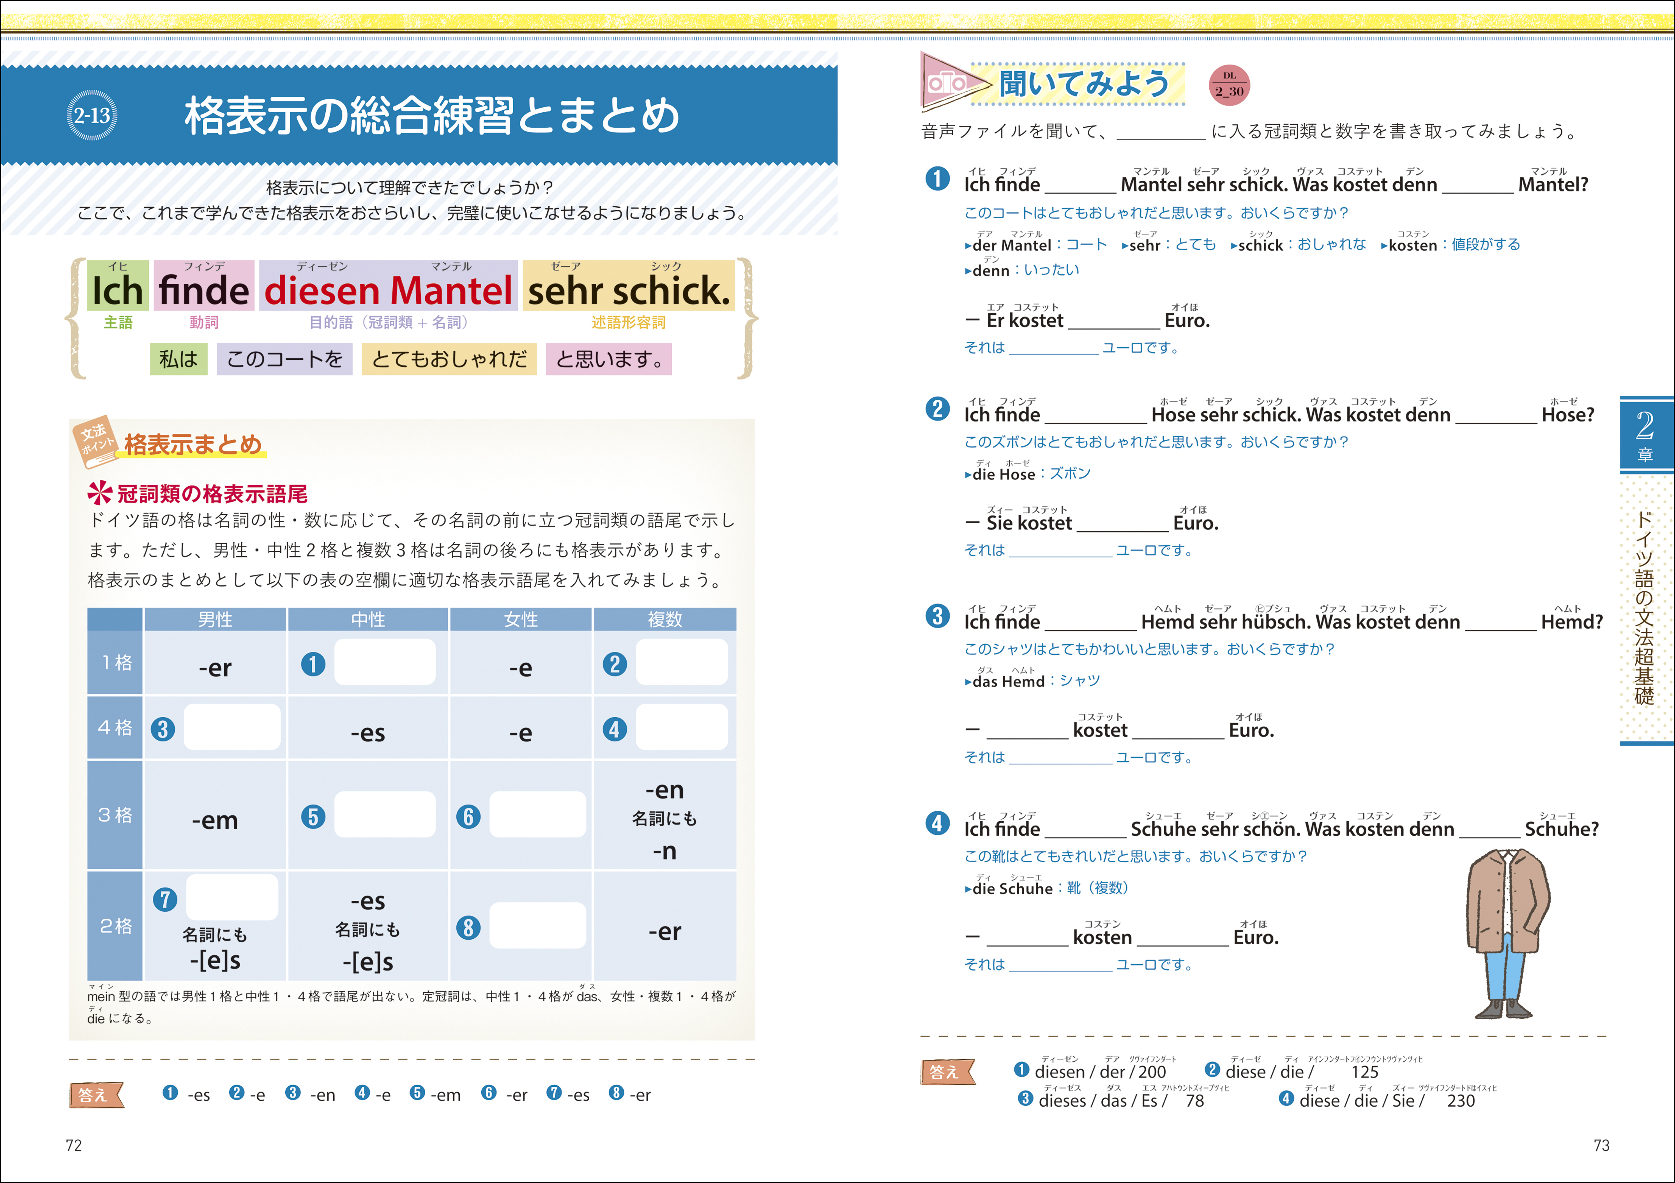Image resolution: width=1675 pixels, height=1183 pixels.
Task: Click the blank between 'Sie kostet' and 'Euro.'
Action: (x=1123, y=523)
